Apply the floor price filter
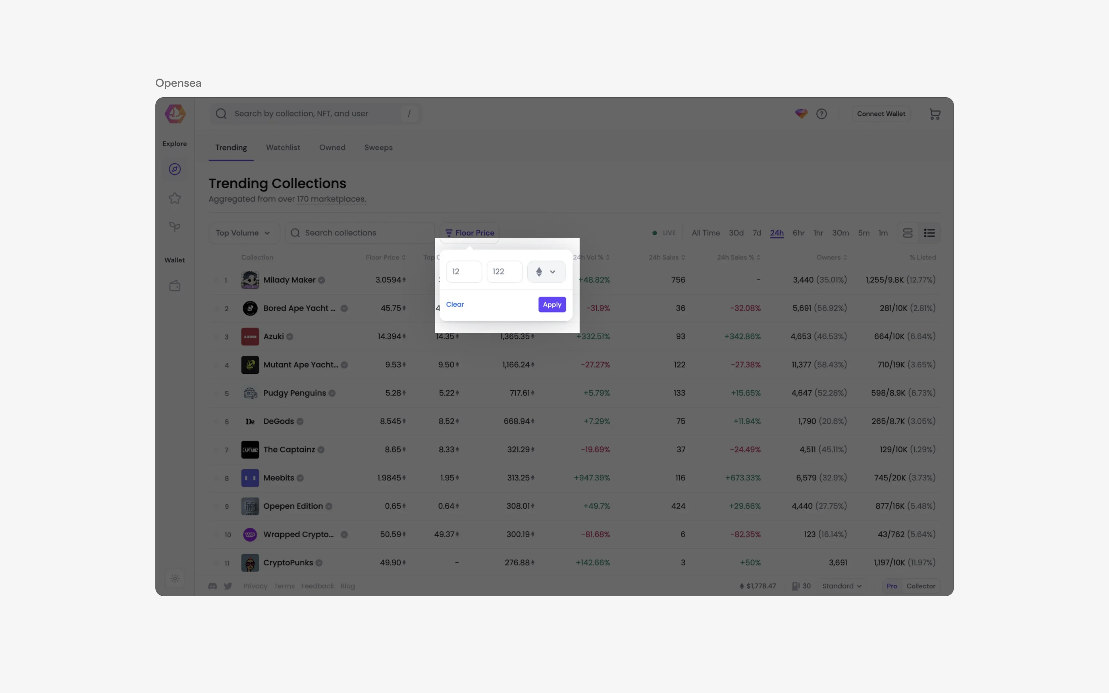 point(552,304)
